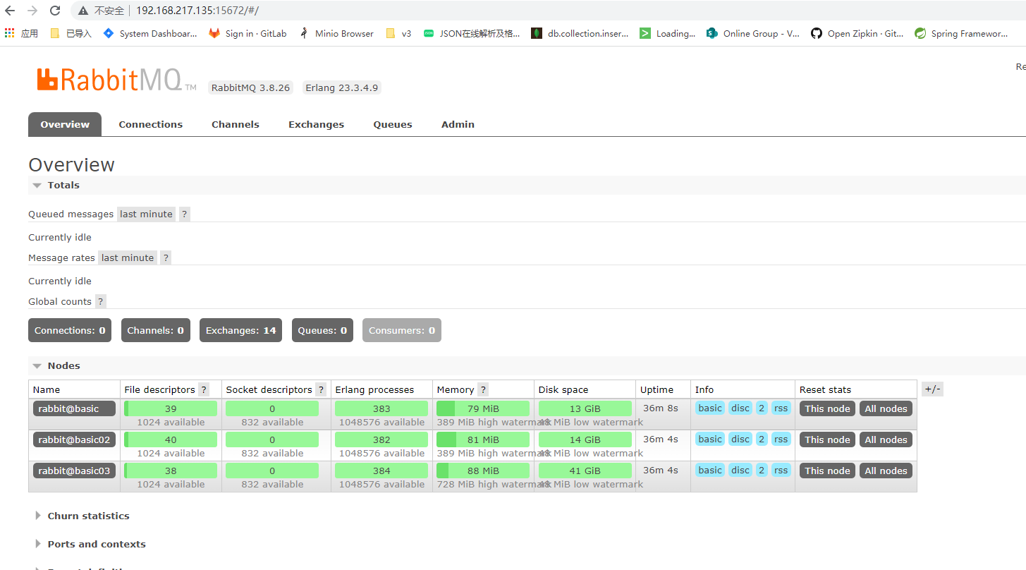
Task: Open the JSON online parser bookmark
Action: point(472,33)
